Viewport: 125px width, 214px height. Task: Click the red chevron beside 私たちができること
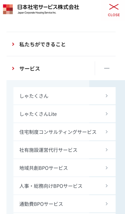coord(13,44)
